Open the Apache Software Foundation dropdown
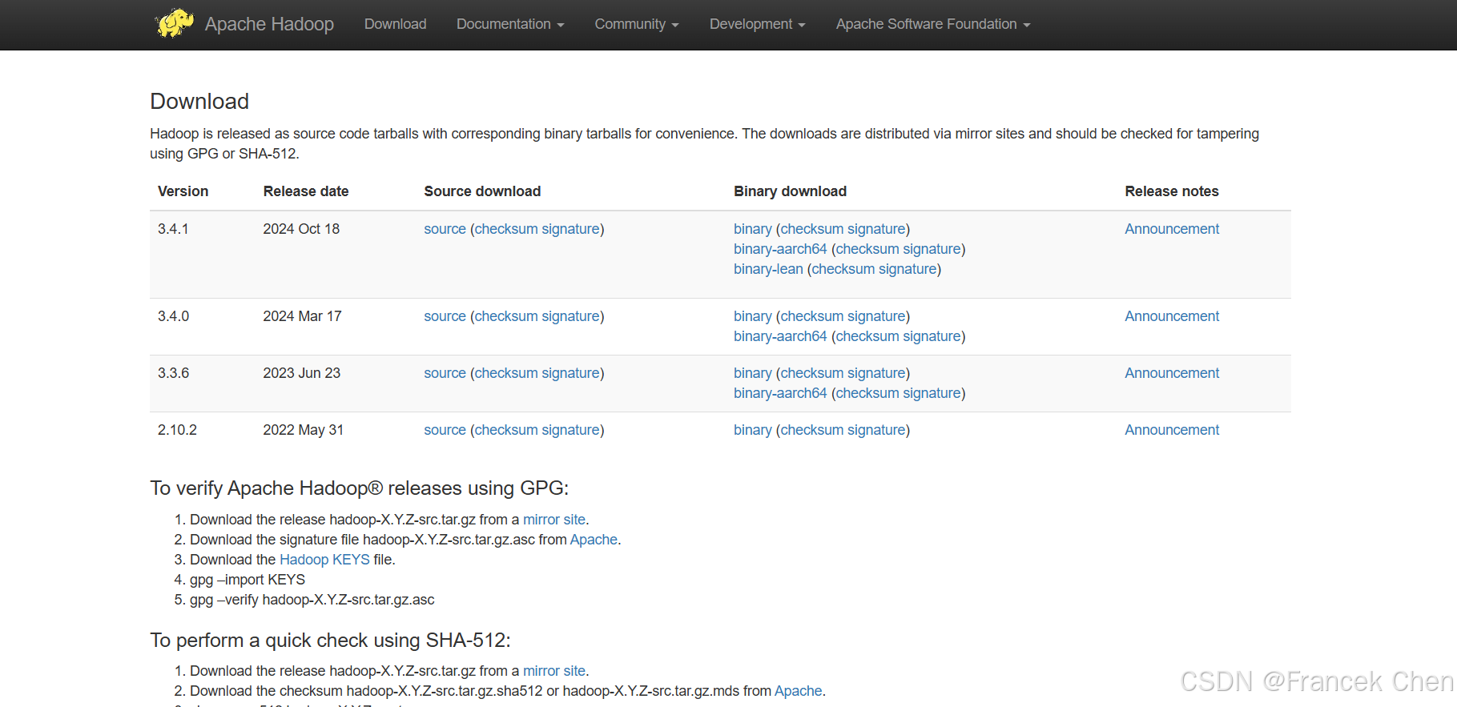Screen dimensions: 1457x707 pyautogui.click(x=932, y=24)
